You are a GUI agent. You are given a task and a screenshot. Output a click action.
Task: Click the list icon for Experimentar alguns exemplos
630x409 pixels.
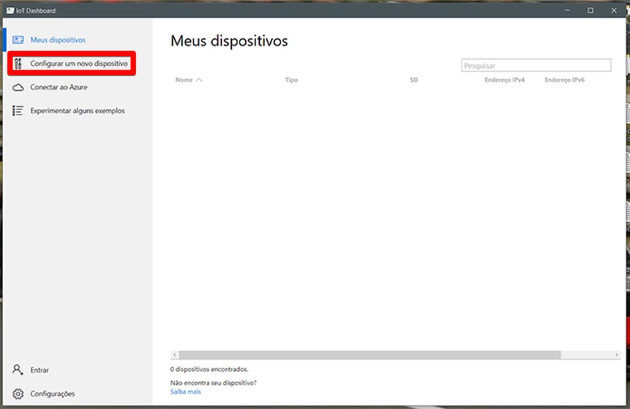coord(18,111)
